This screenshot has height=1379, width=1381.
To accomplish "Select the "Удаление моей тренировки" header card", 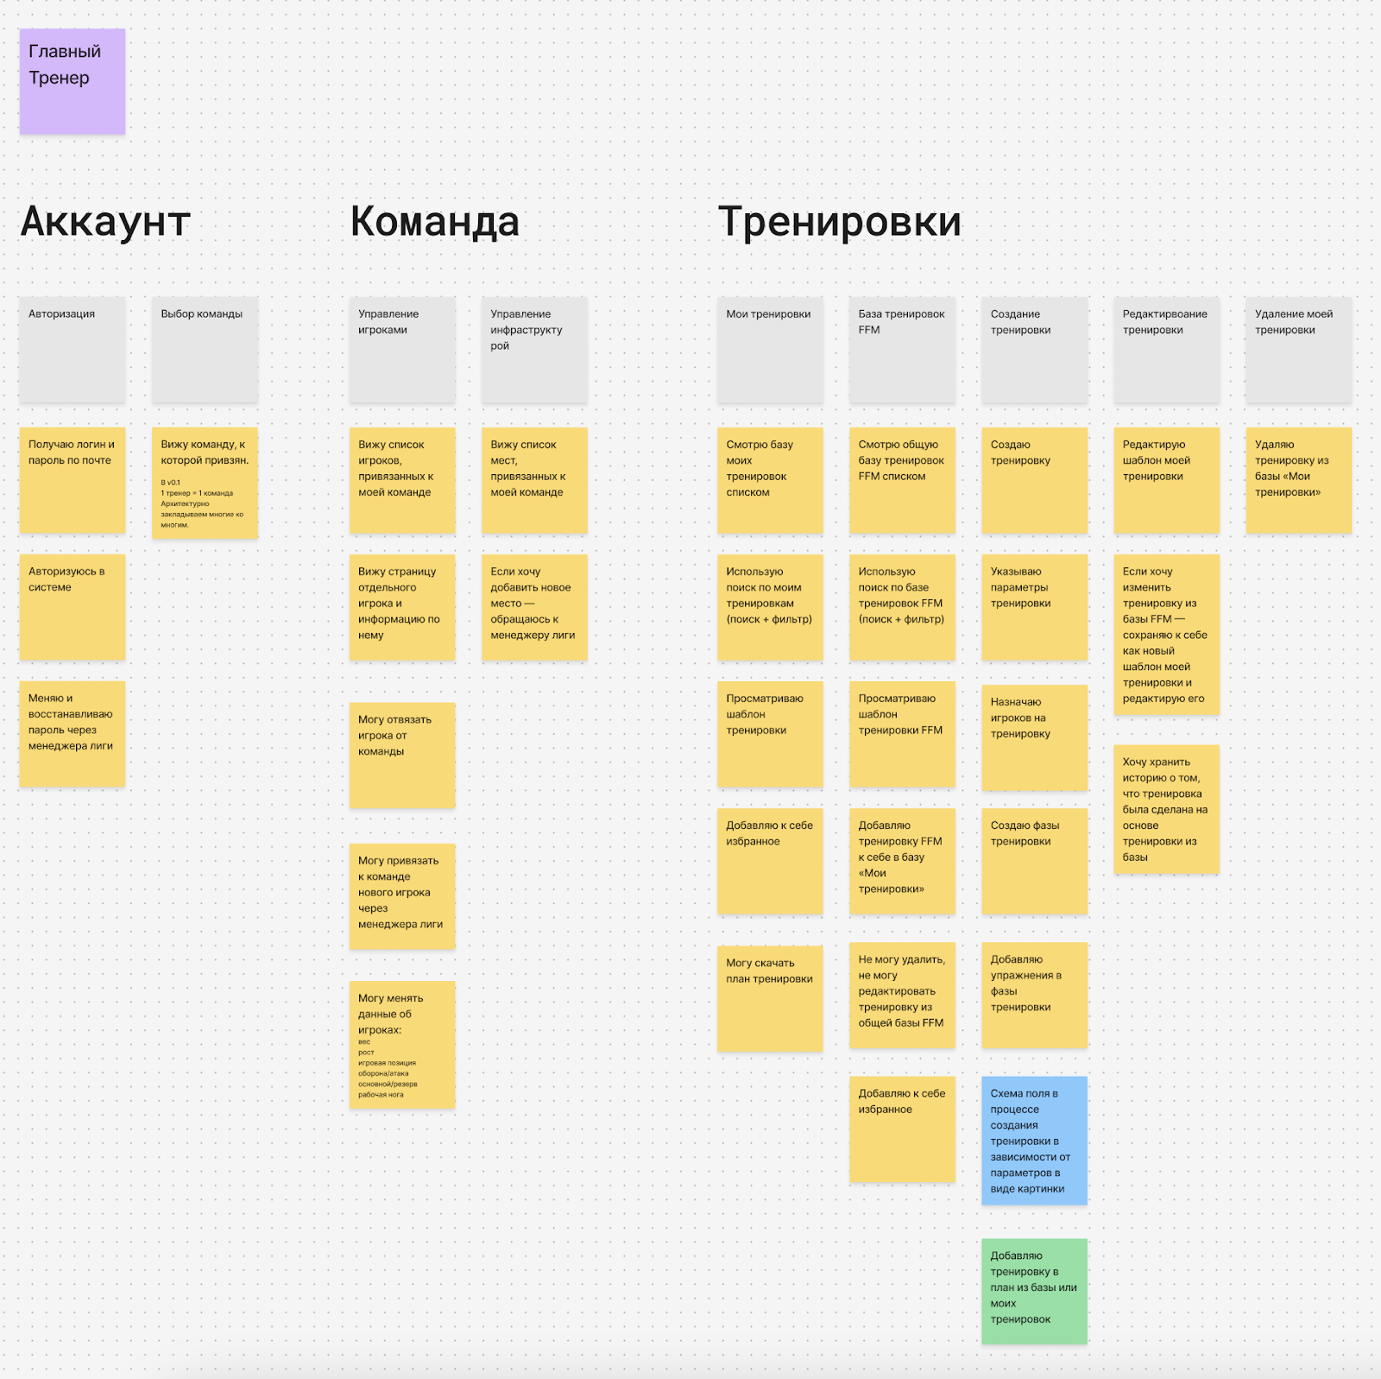I will point(1297,352).
